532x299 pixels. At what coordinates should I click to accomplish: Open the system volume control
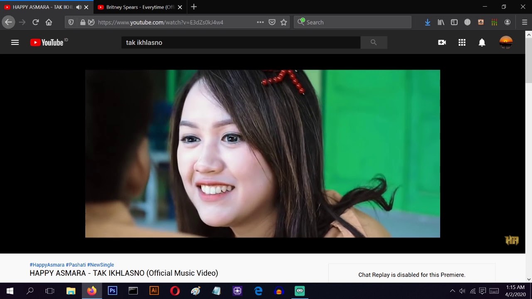click(462, 291)
